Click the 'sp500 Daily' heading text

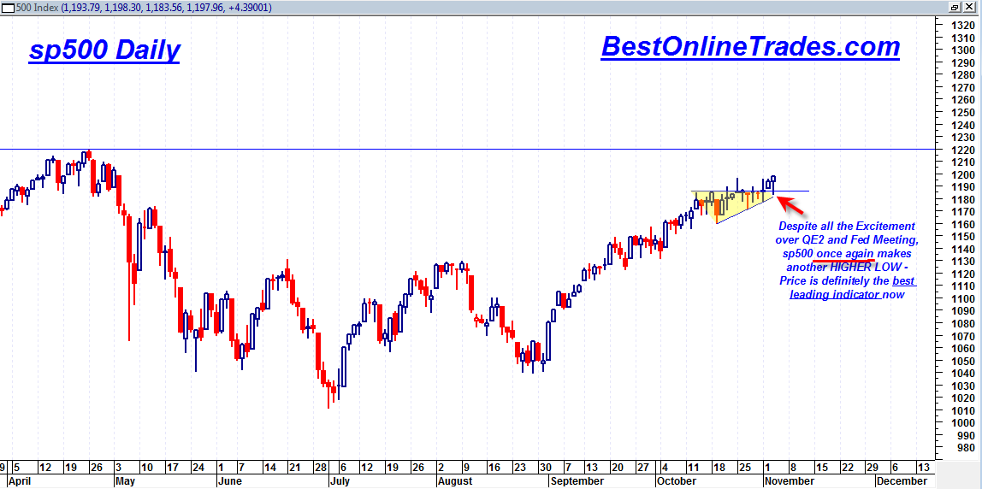[x=104, y=52]
